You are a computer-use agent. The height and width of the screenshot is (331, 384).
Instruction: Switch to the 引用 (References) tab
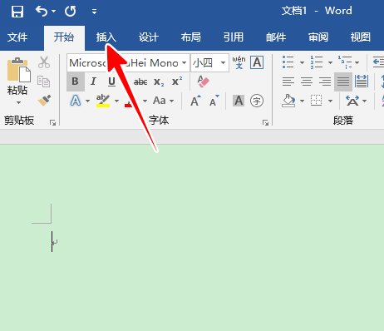pyautogui.click(x=234, y=37)
